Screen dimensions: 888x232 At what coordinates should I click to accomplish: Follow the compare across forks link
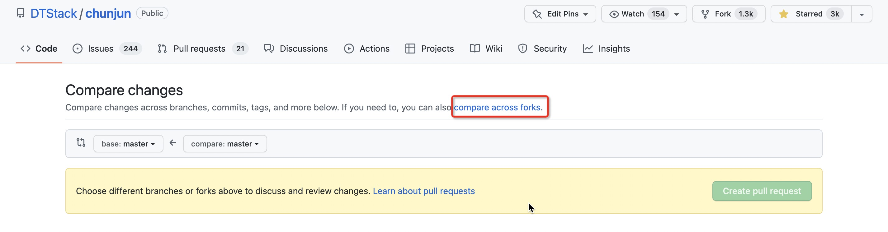pos(497,107)
